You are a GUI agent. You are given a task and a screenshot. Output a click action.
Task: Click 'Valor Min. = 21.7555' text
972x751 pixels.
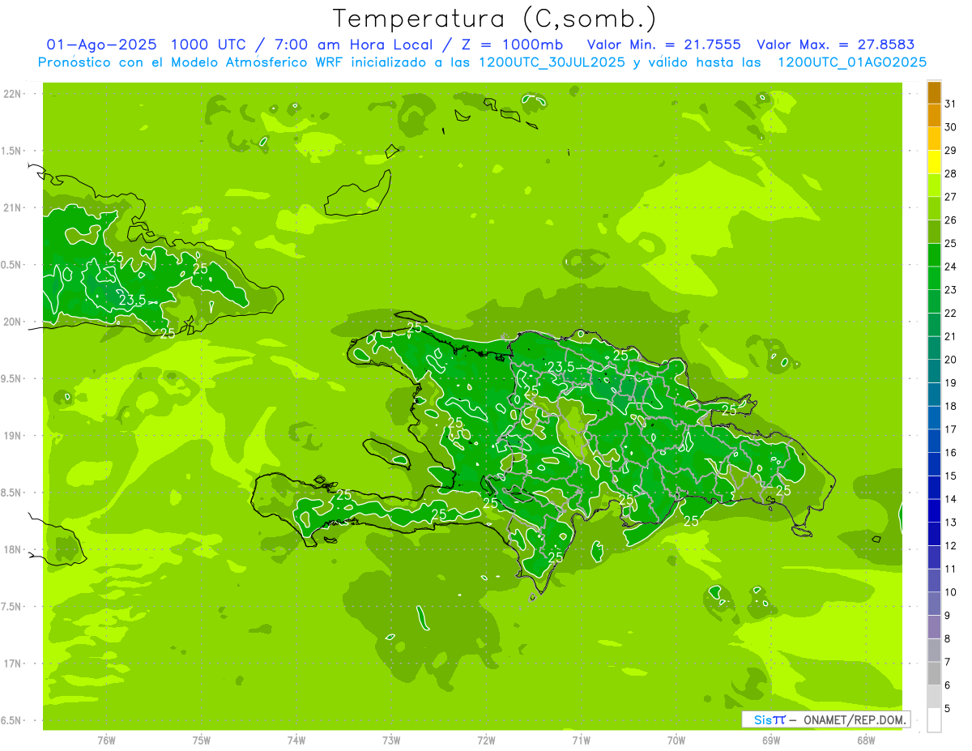tap(663, 45)
